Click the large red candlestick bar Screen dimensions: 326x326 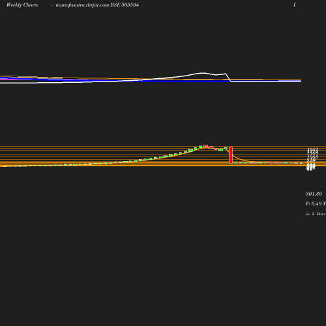[x=231, y=155]
